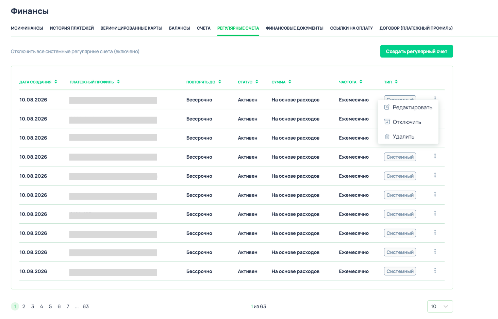Viewport: 498px width, 319px height.
Task: Open rows-per-page dropdown showing 10
Action: pyautogui.click(x=440, y=306)
